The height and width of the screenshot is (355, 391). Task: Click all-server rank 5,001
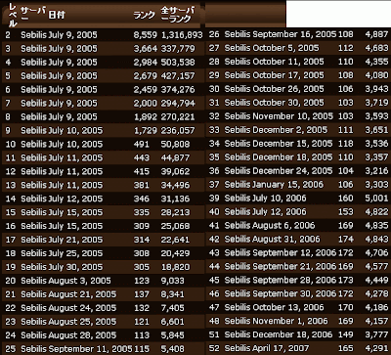(x=376, y=199)
